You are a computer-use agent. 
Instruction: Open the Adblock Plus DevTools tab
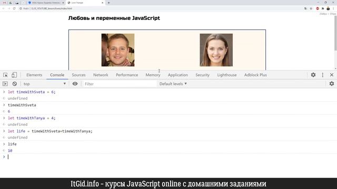point(255,75)
